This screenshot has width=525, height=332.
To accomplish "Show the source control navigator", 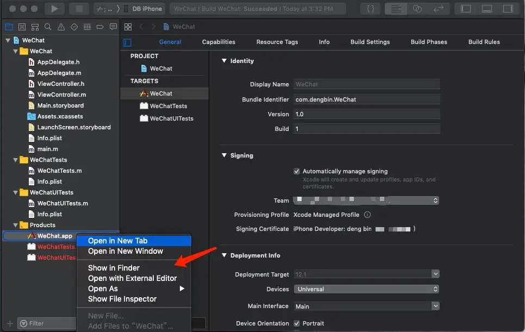I will (22, 27).
